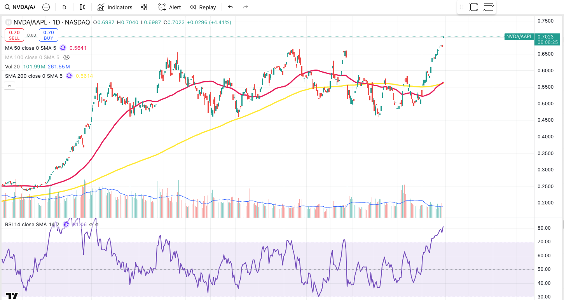This screenshot has width=564, height=300.
Task: Click the TradingView logo in corner
Action: (12, 296)
